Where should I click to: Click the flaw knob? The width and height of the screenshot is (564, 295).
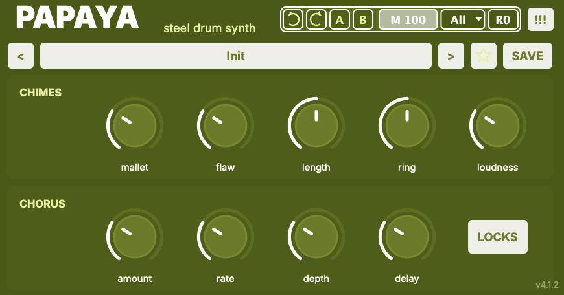[226, 126]
